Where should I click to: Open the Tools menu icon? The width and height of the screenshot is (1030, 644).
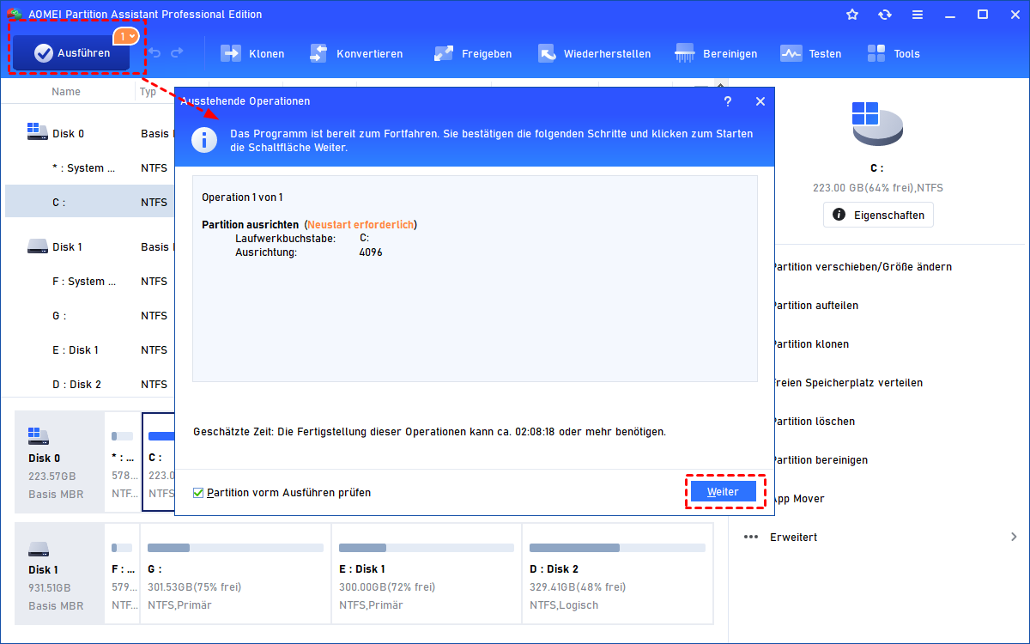876,53
